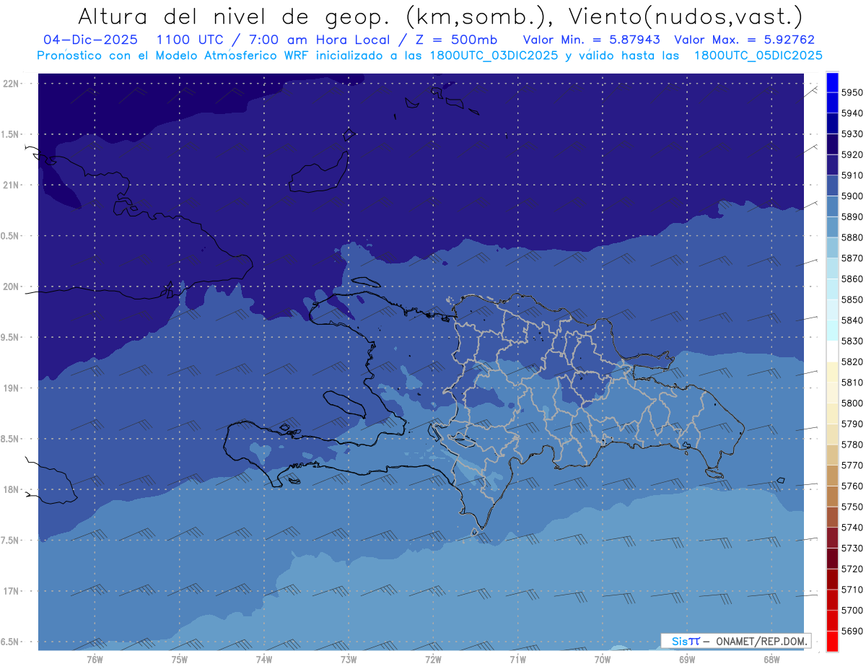Click the '5890' legend value
866x669 pixels.
click(852, 217)
